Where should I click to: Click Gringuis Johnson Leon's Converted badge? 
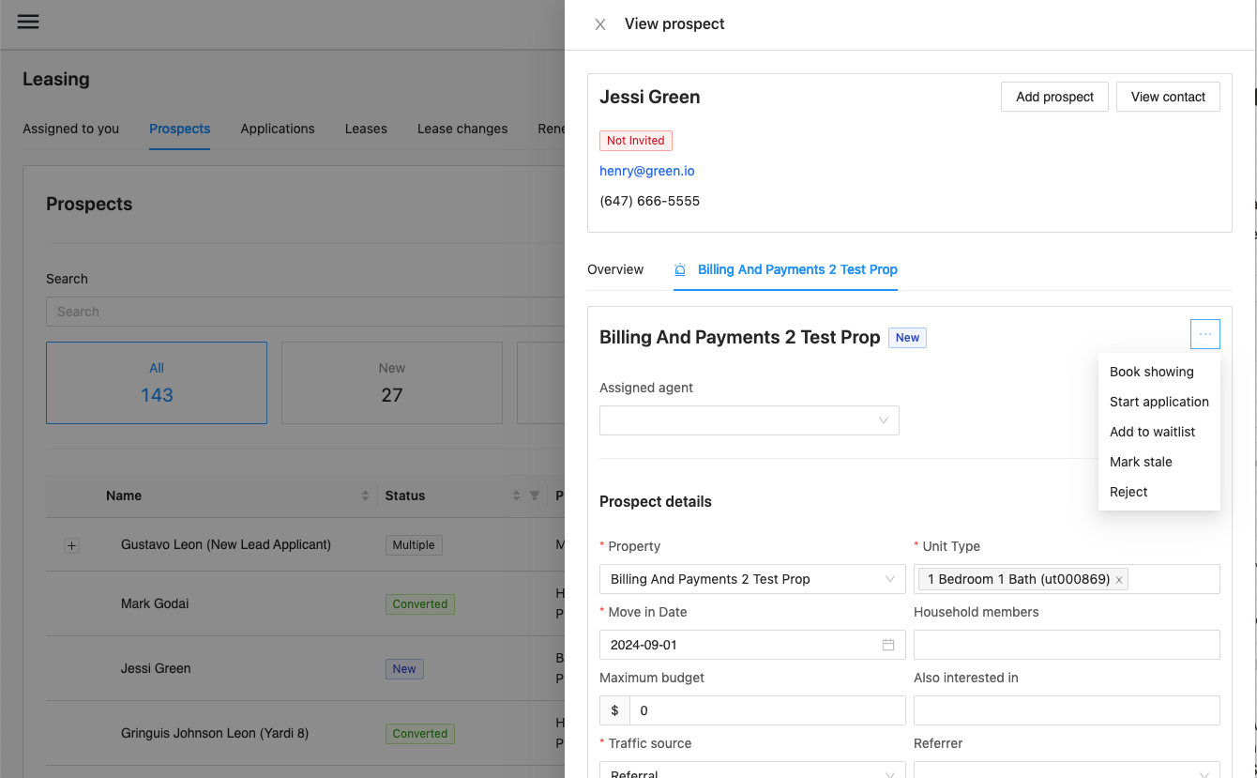pos(420,734)
